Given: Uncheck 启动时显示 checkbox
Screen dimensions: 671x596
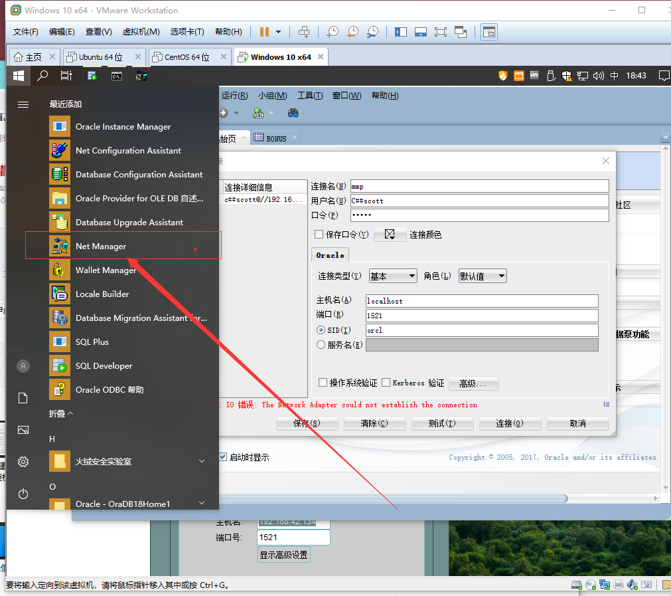Looking at the screenshot, I should 223,456.
